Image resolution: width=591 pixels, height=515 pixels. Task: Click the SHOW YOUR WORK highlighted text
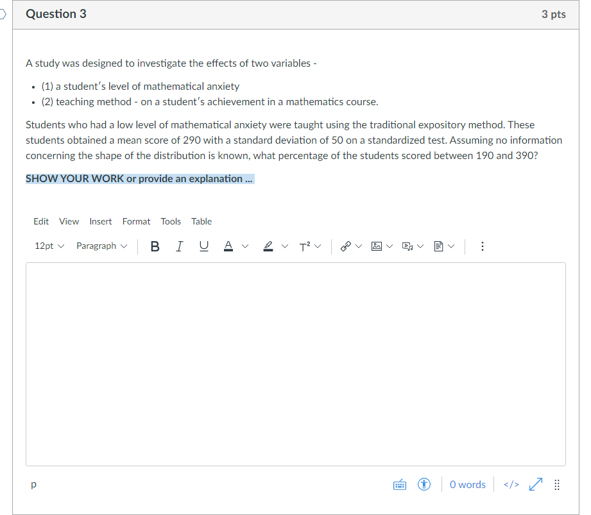[x=140, y=178]
